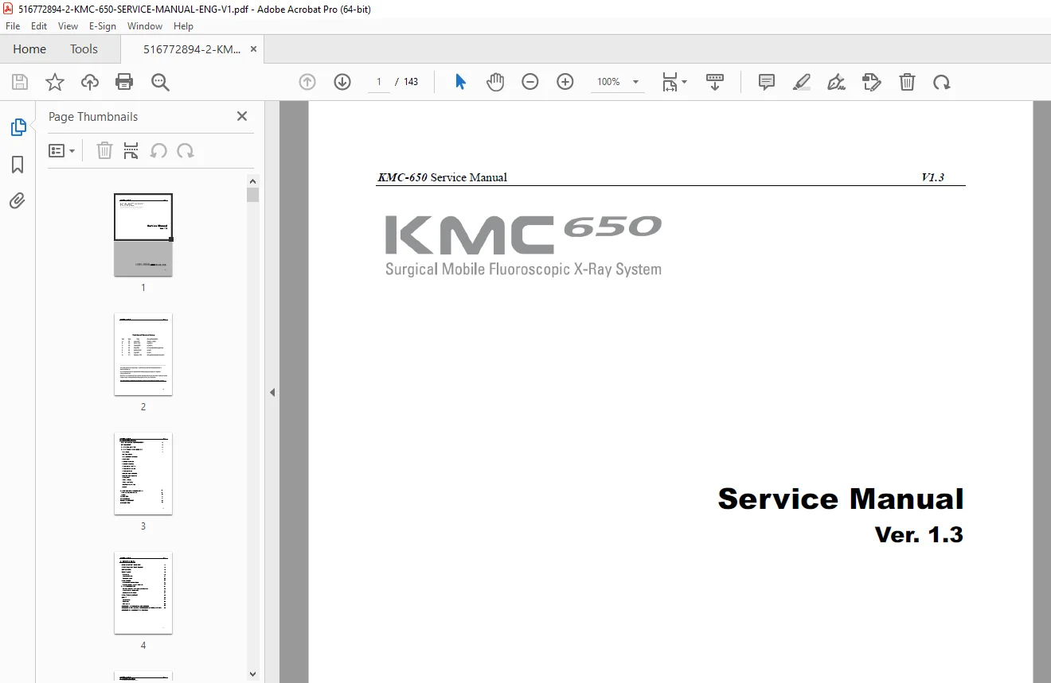The height and width of the screenshot is (683, 1051).
Task: Open the Edit menu
Action: pyautogui.click(x=39, y=26)
